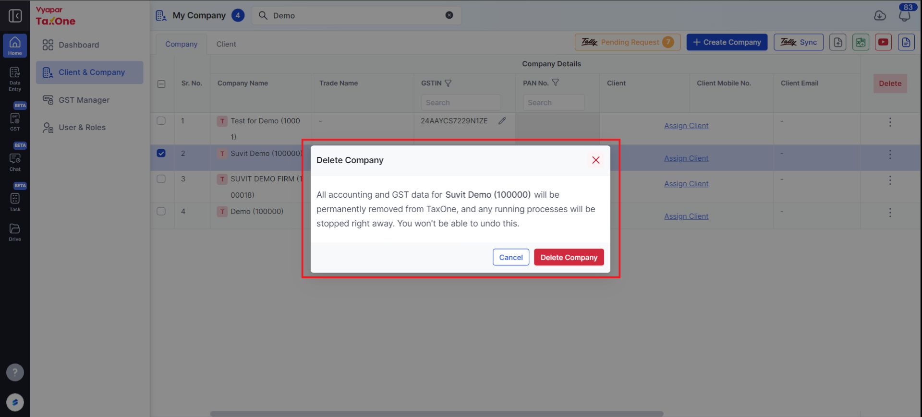Open GST Manager in the side menu
Screen dimensions: 922x417
click(89, 100)
